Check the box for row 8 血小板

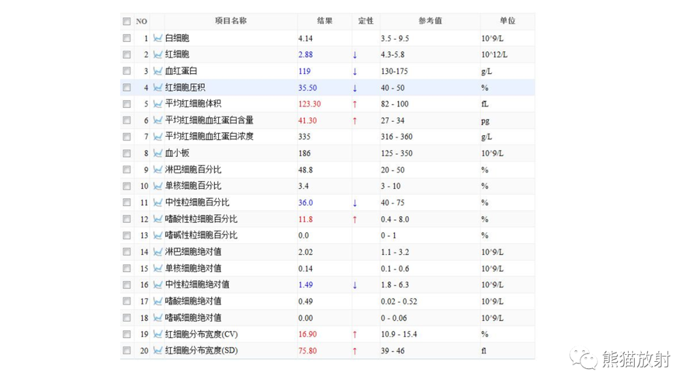pyautogui.click(x=127, y=153)
